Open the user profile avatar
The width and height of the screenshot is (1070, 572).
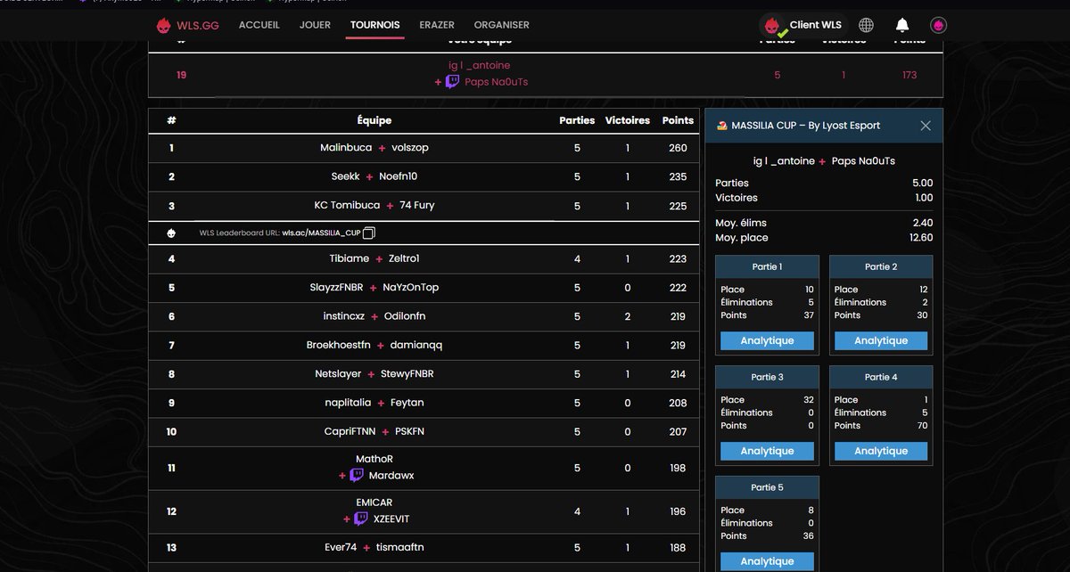pyautogui.click(x=938, y=25)
